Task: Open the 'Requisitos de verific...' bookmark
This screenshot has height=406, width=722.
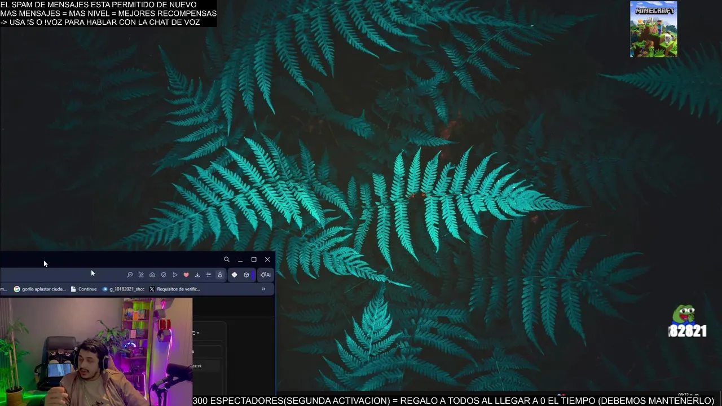Action: 175,289
